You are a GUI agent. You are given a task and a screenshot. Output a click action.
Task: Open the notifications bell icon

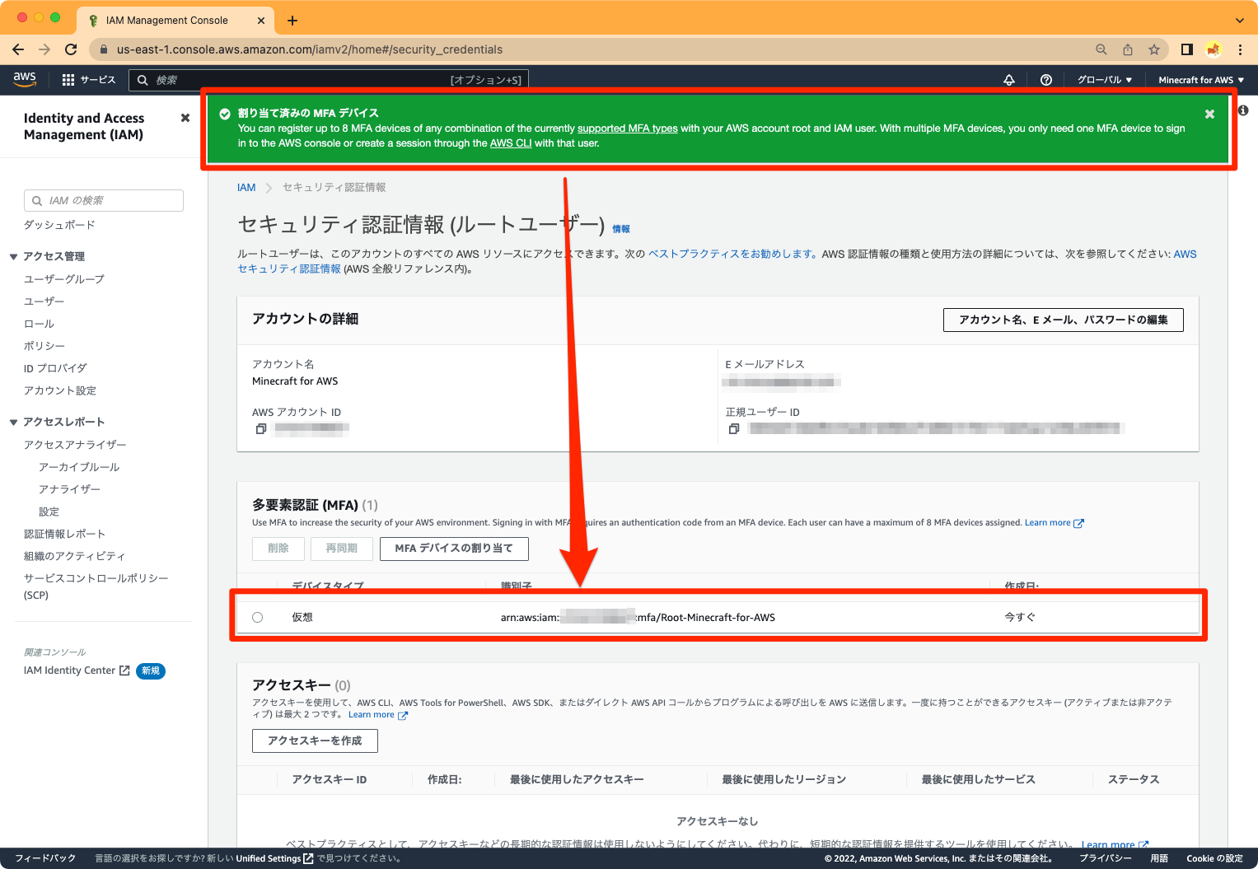(1008, 79)
